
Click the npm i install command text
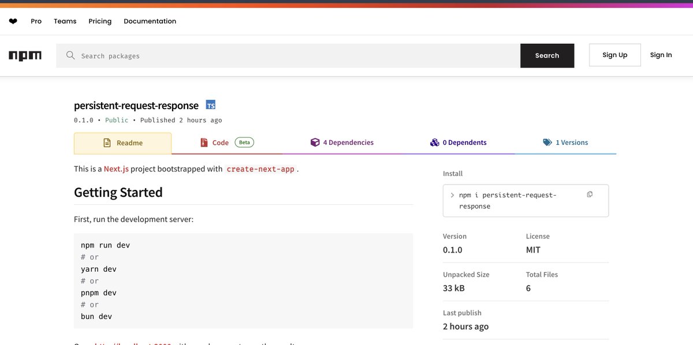[x=508, y=200]
